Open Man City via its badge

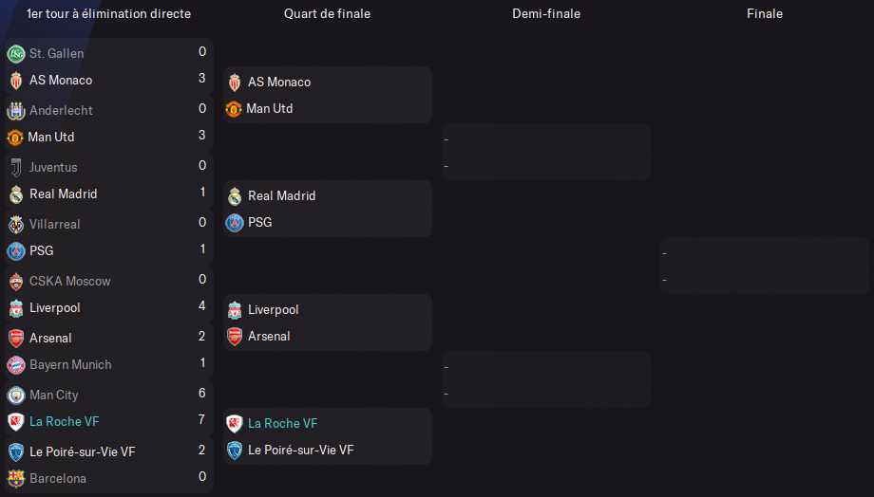click(15, 396)
